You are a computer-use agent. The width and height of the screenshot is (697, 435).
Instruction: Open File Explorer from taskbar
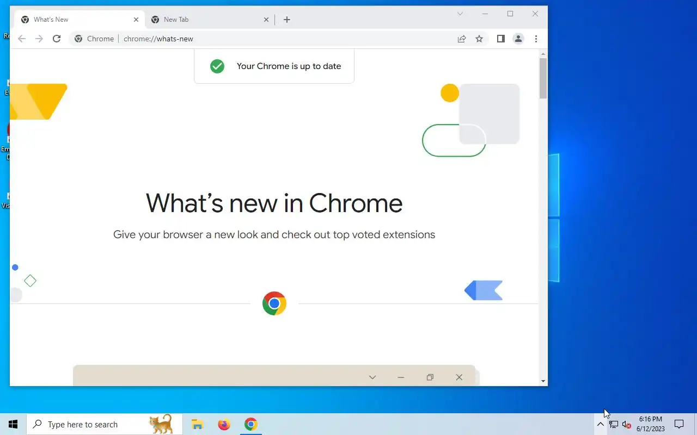click(x=197, y=424)
